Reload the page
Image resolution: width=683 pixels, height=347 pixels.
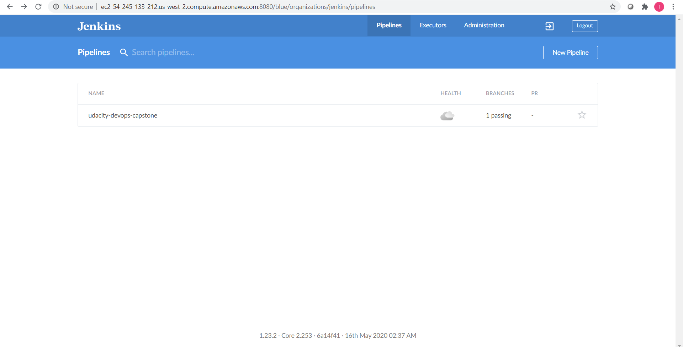coord(38,7)
